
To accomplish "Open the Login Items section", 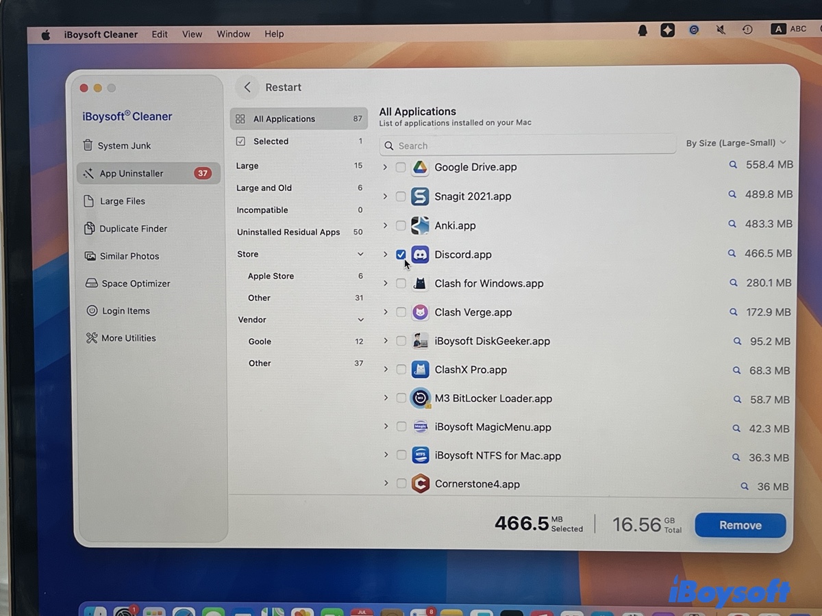I will coord(118,311).
